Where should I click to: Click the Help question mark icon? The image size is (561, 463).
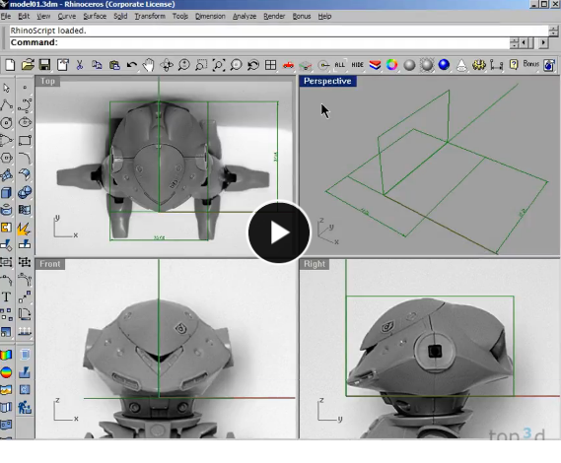click(514, 65)
